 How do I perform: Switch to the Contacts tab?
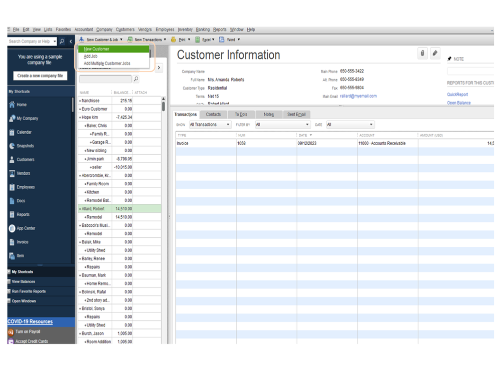pos(213,114)
